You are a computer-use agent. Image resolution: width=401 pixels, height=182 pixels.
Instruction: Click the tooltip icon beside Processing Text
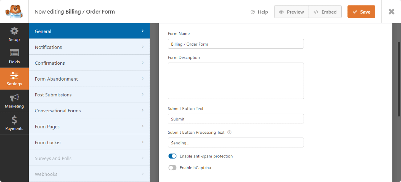230,132
